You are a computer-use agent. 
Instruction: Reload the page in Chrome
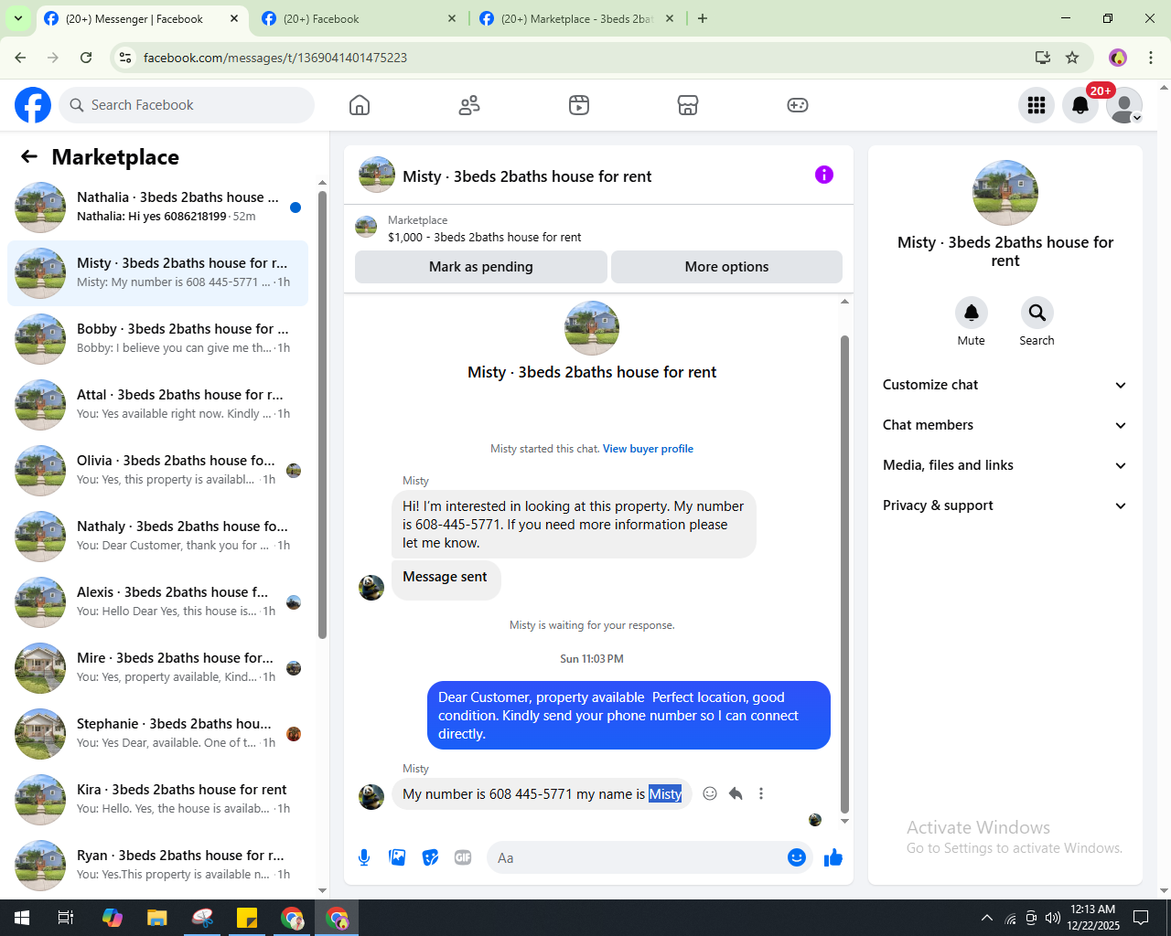pos(86,58)
